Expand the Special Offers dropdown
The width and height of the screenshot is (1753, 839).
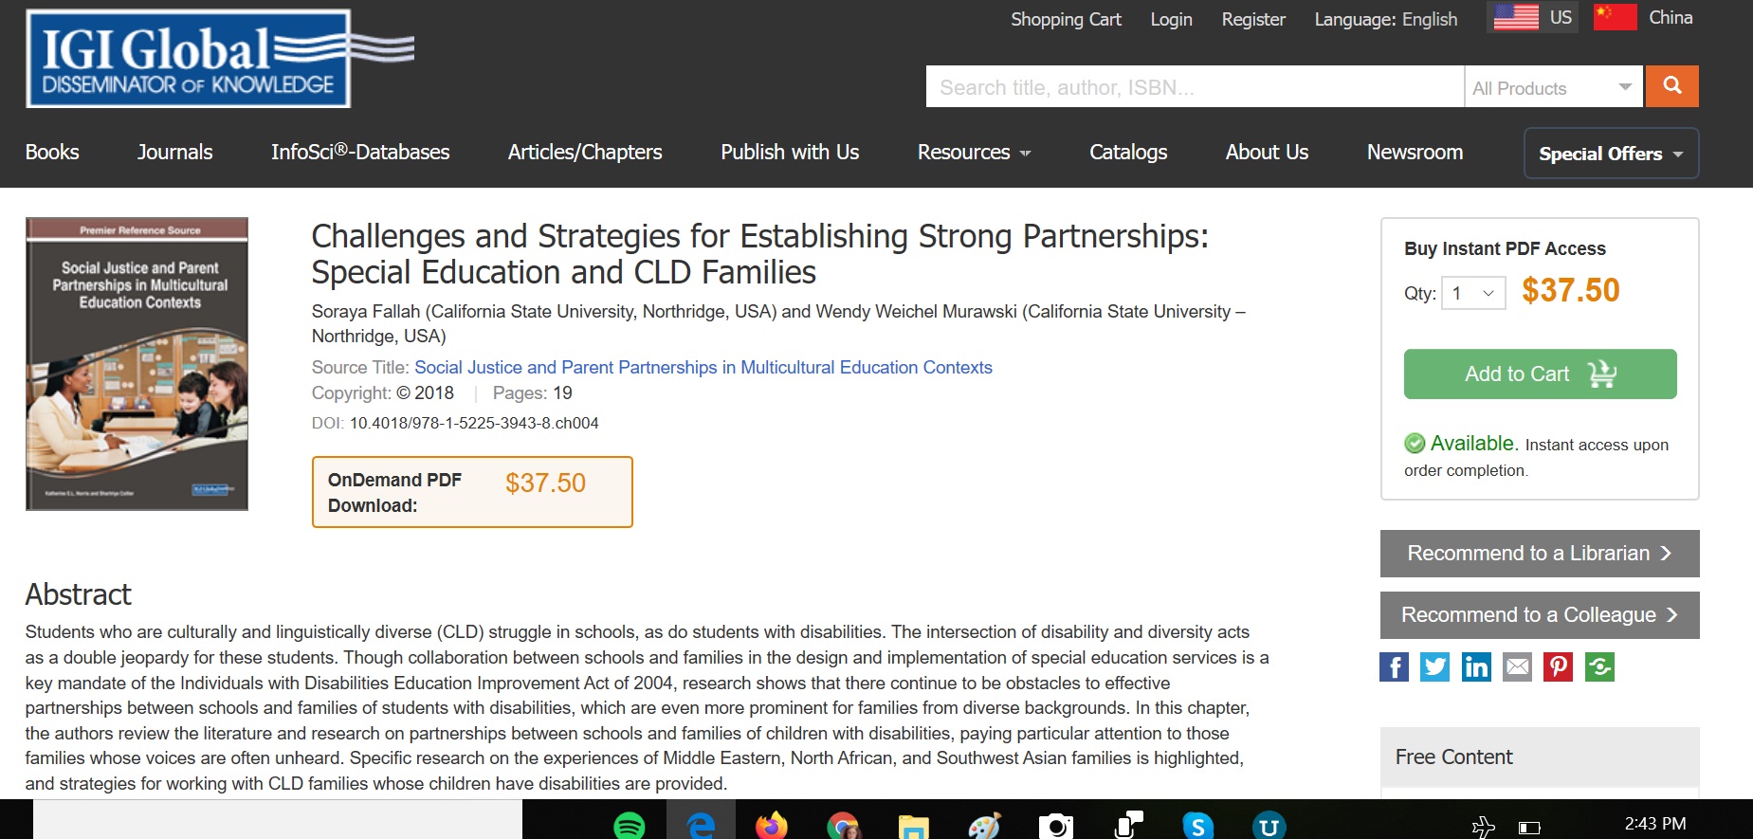[x=1611, y=154]
